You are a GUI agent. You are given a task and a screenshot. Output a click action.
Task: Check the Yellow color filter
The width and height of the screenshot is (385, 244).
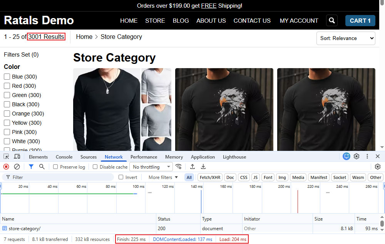click(x=7, y=123)
